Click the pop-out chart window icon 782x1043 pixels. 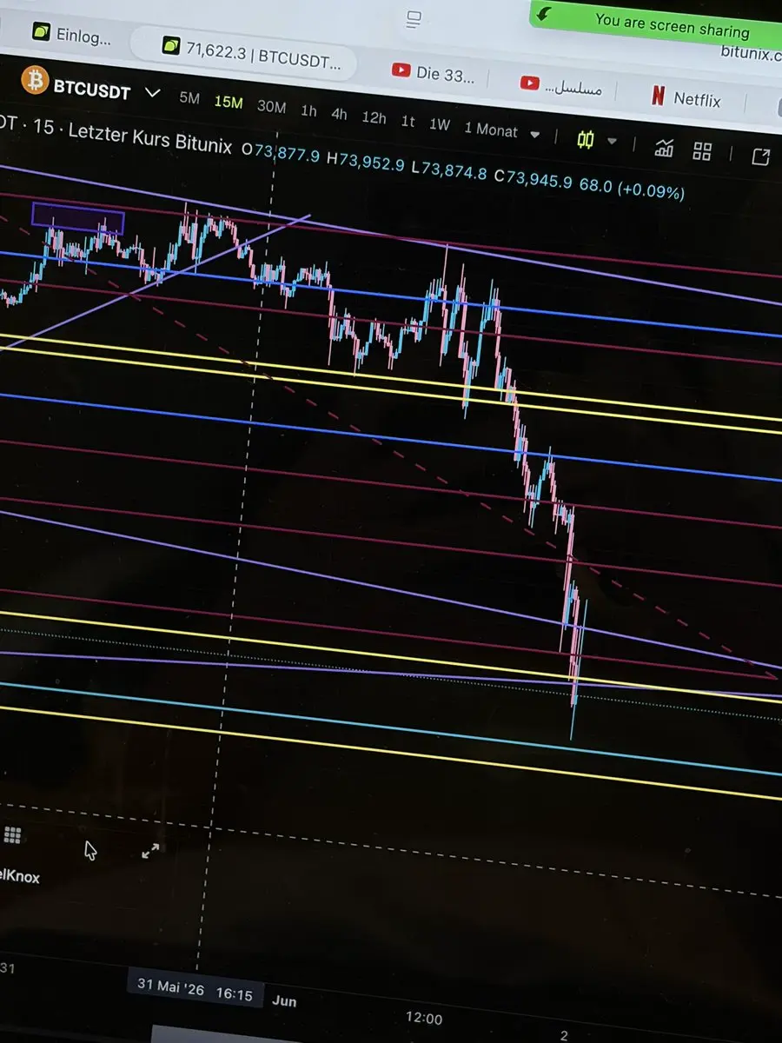coord(760,157)
